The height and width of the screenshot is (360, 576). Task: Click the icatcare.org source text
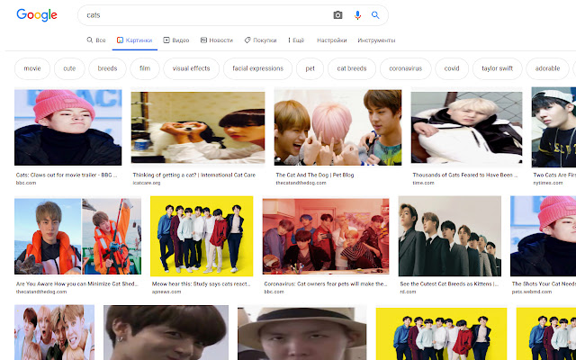click(x=147, y=183)
